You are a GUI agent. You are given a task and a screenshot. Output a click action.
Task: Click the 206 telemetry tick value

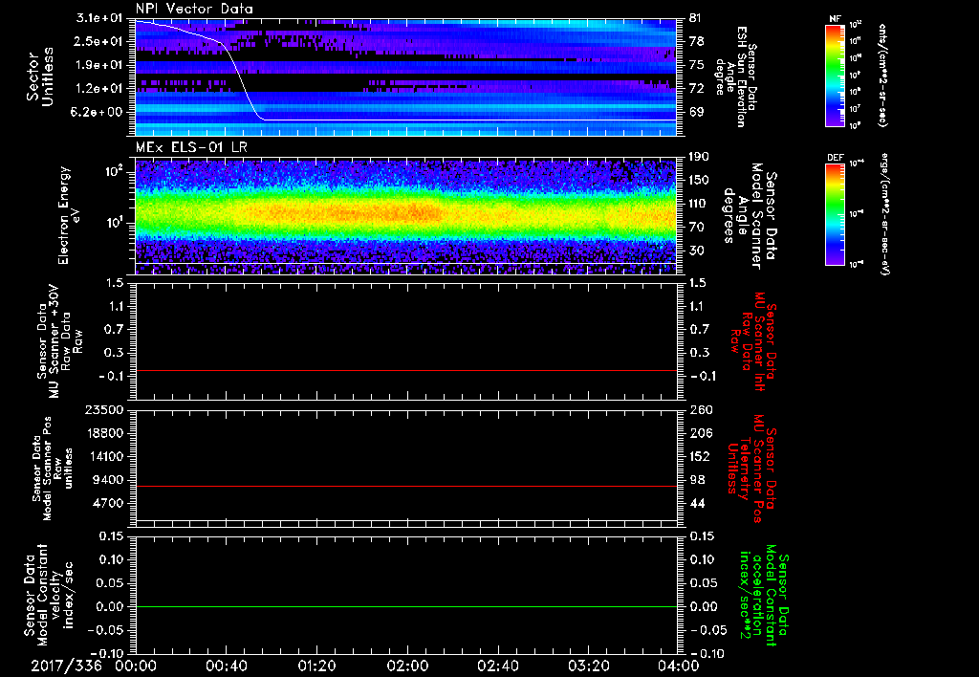tap(701, 433)
